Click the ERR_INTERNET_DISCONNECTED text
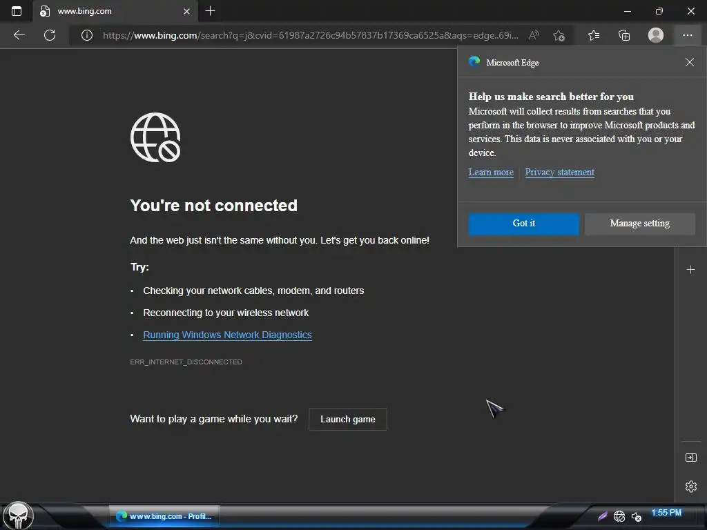Viewport: 707px width, 530px height. [x=186, y=362]
